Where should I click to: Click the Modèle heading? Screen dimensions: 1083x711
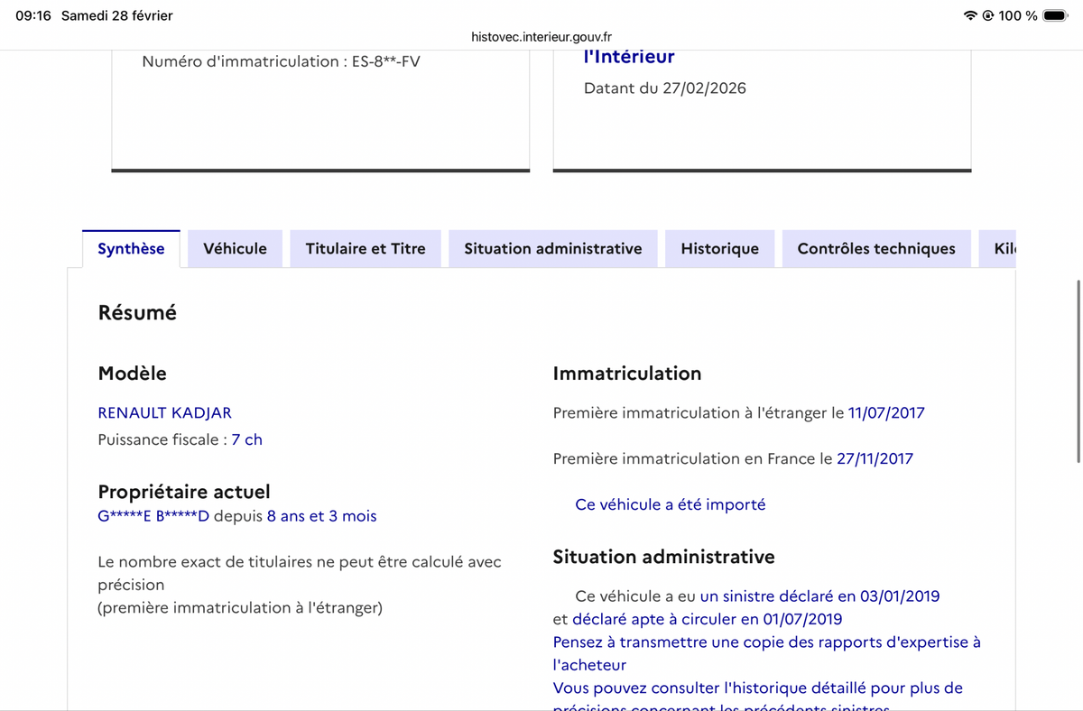coord(132,373)
